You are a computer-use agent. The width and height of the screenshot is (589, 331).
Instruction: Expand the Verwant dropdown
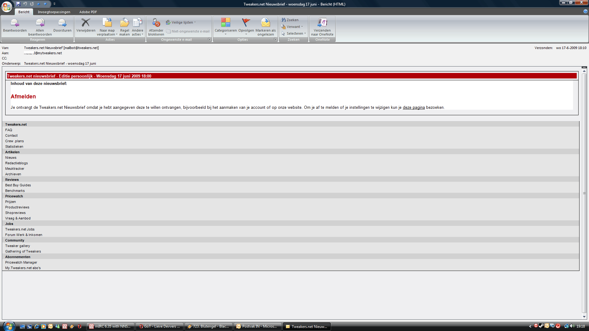click(x=292, y=27)
